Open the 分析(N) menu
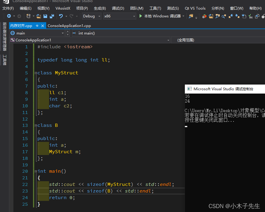The width and height of the screenshot is (265, 212). click(218, 8)
